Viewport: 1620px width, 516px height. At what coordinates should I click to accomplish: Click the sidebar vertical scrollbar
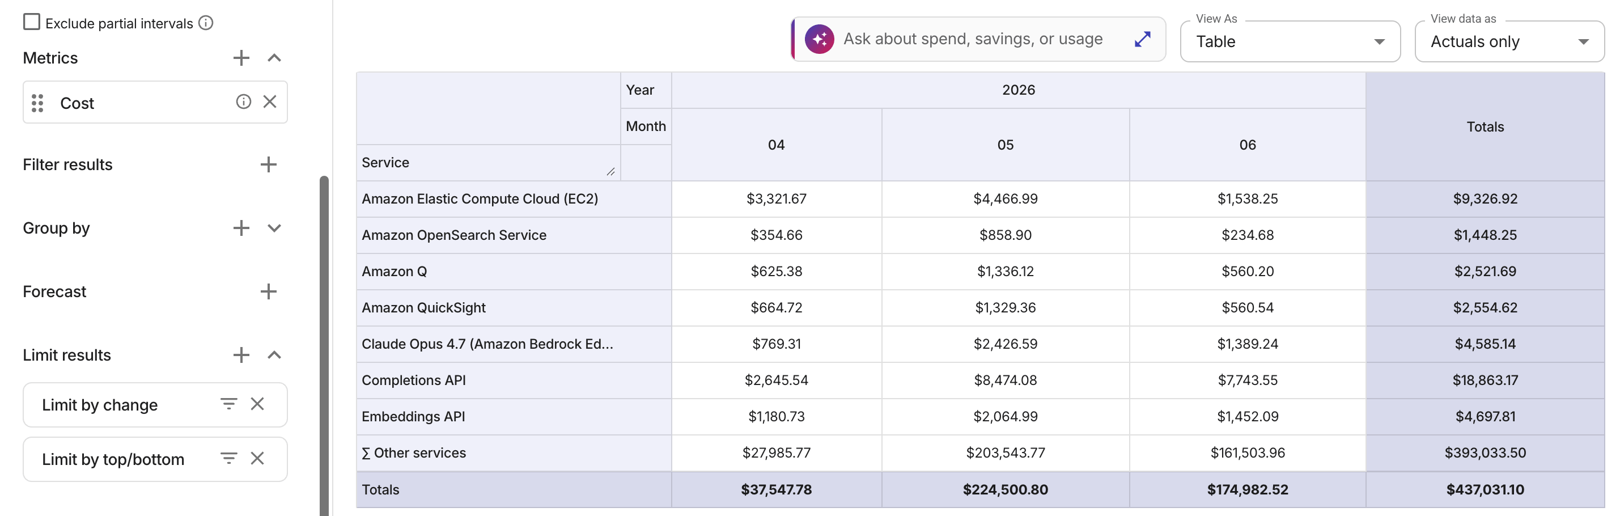click(x=324, y=346)
